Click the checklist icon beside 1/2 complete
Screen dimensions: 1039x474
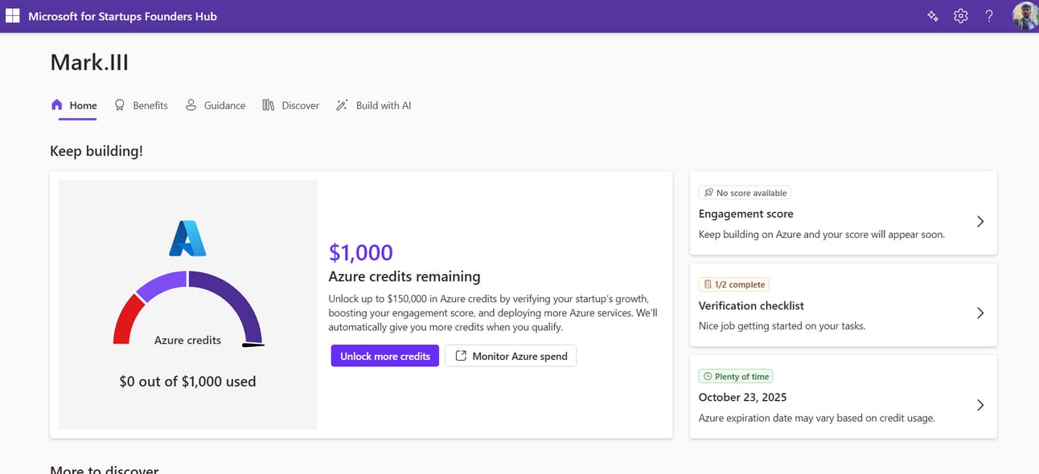click(x=708, y=284)
